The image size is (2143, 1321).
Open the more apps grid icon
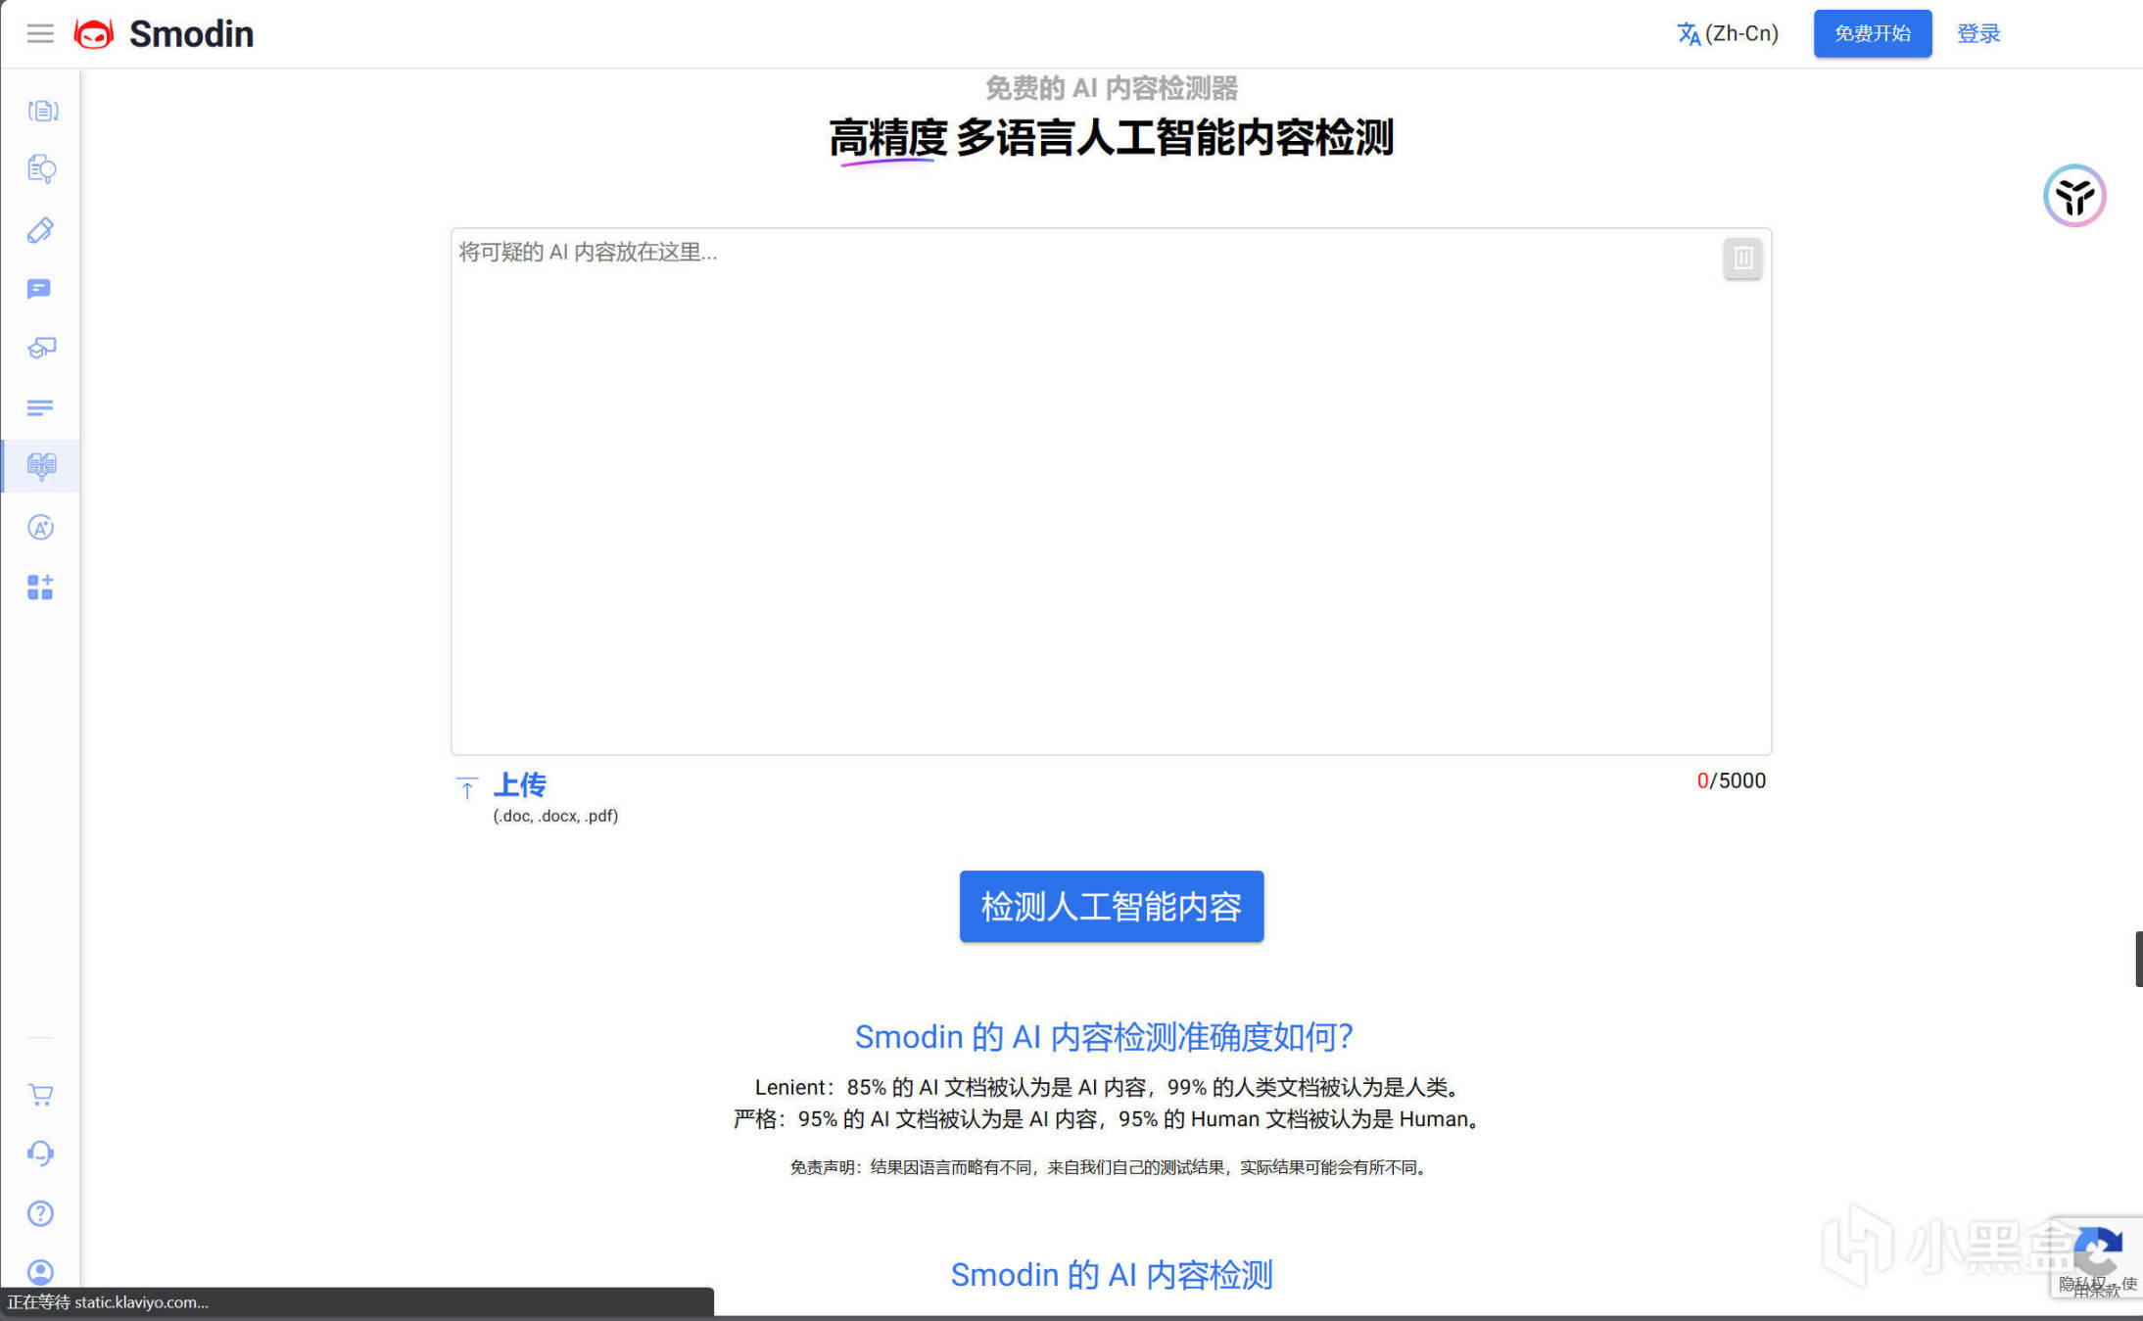[x=40, y=588]
